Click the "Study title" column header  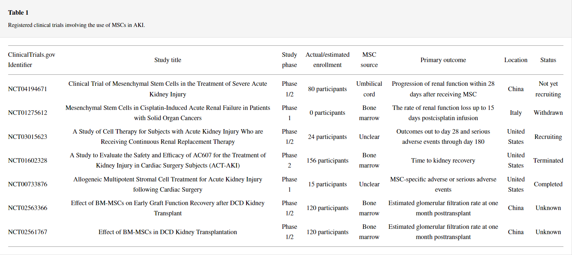[x=168, y=60]
